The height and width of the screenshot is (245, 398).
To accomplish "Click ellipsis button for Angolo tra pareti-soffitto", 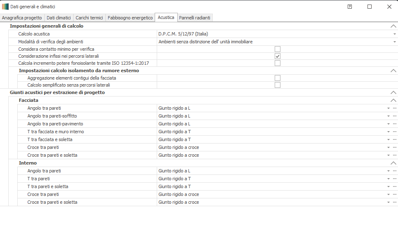I will click(394, 116).
